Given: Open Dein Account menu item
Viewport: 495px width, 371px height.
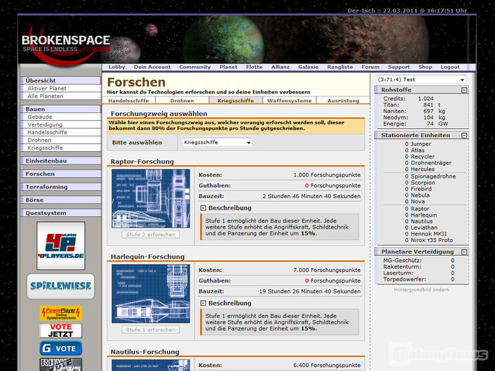Looking at the screenshot, I should click(152, 67).
